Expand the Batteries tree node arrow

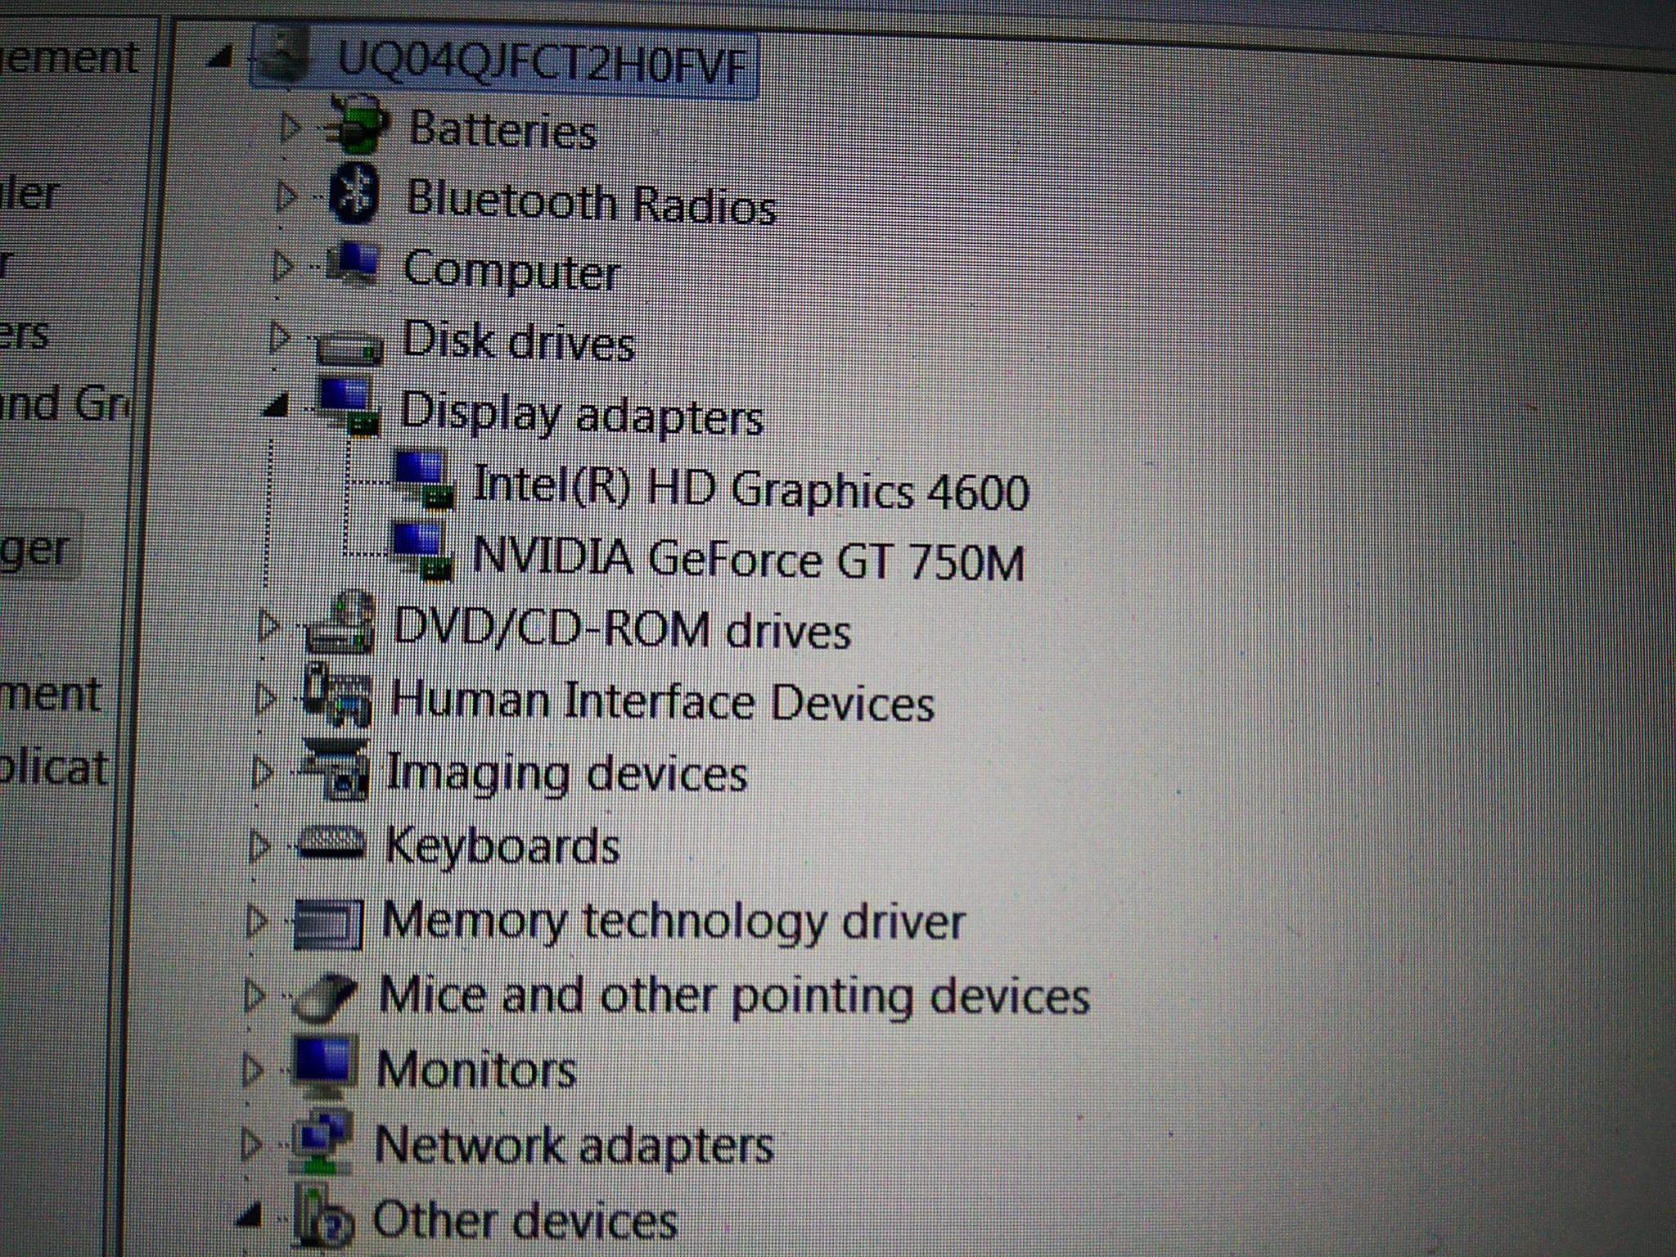tap(288, 128)
